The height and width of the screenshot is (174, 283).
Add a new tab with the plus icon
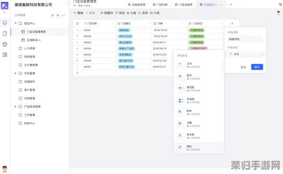[231, 4]
